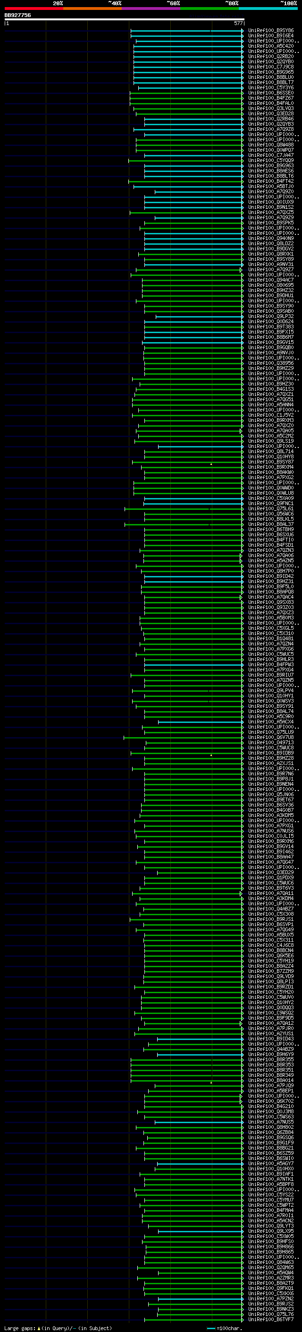Select the query ID BB927756

[17, 15]
